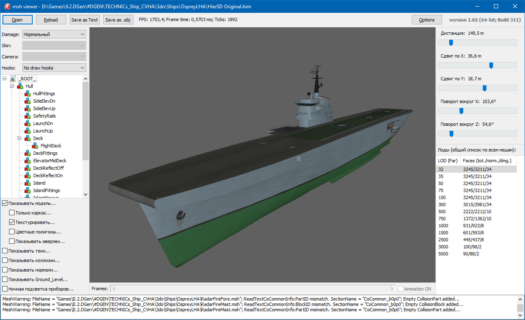This screenshot has height=320, width=525.
Task: Click the mesh icon next to SideElevDn
Action: click(28, 101)
